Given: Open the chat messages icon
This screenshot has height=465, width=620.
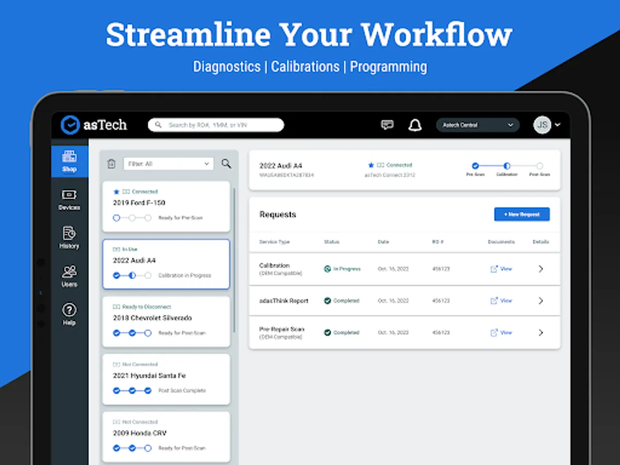Looking at the screenshot, I should tap(387, 125).
